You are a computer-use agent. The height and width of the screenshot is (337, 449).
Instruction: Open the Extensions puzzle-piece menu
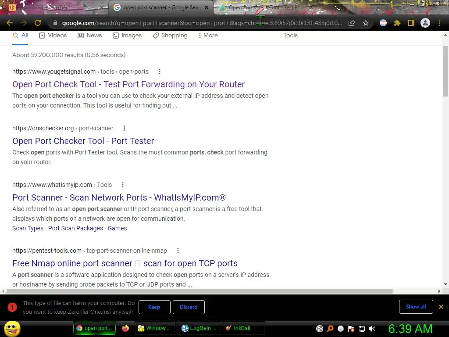coord(397,23)
